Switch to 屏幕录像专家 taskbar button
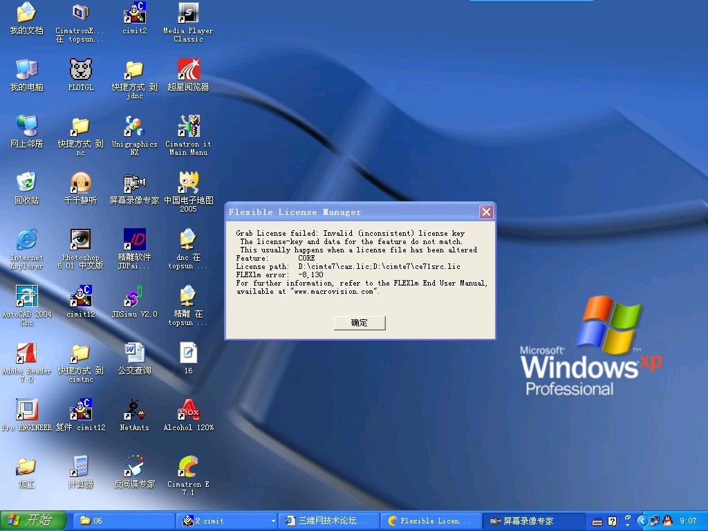The height and width of the screenshot is (531, 708). pos(534,521)
